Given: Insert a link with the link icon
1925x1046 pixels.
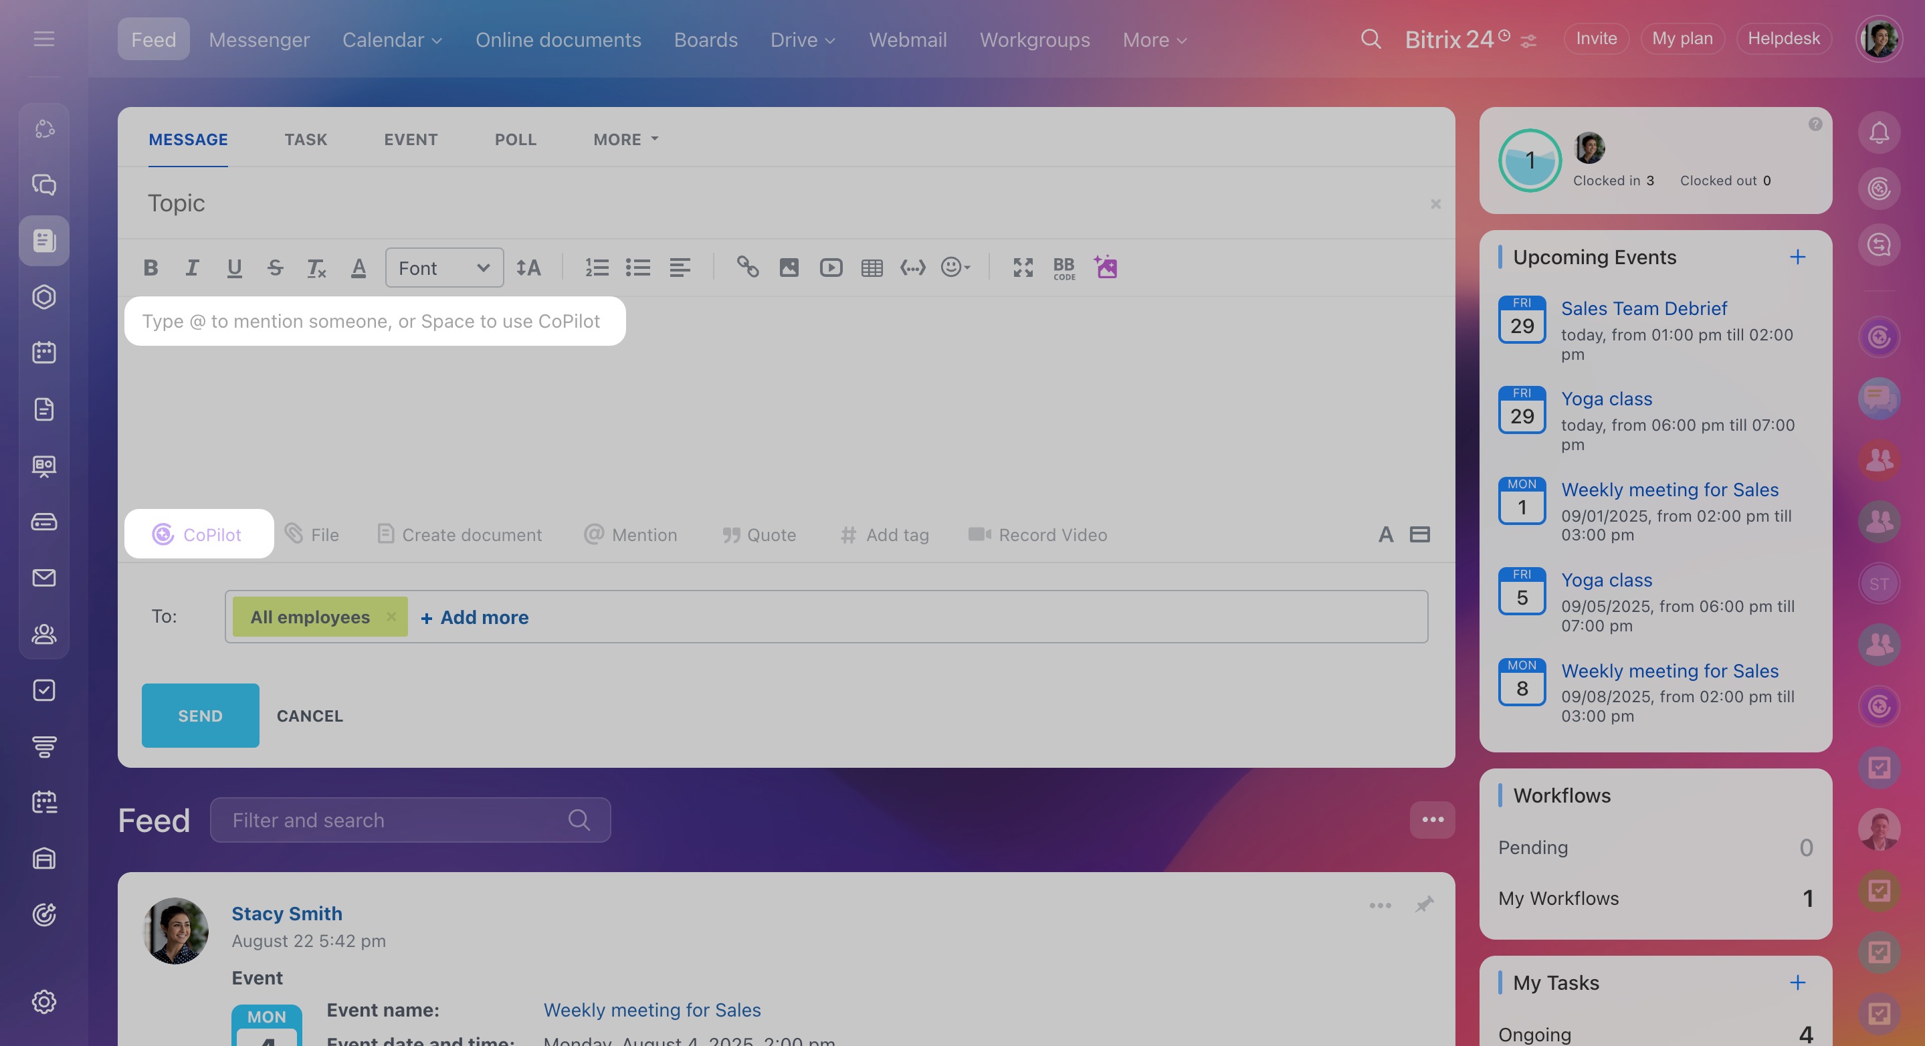Looking at the screenshot, I should pos(747,268).
